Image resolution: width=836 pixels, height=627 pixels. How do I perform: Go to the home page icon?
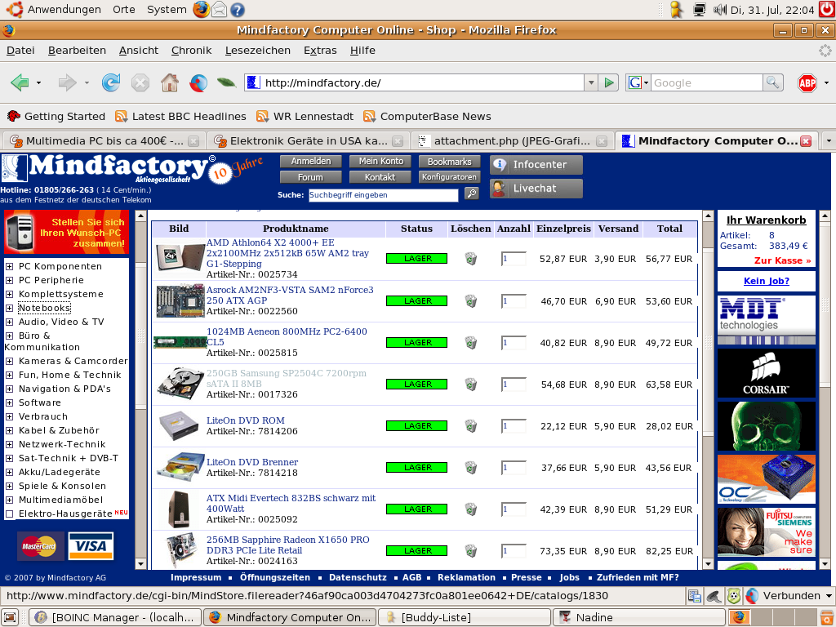pyautogui.click(x=170, y=82)
